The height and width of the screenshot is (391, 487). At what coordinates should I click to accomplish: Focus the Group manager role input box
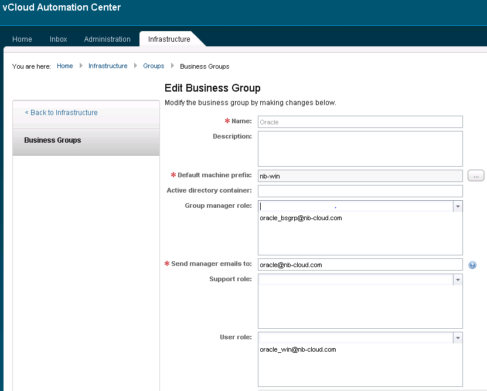[356, 206]
